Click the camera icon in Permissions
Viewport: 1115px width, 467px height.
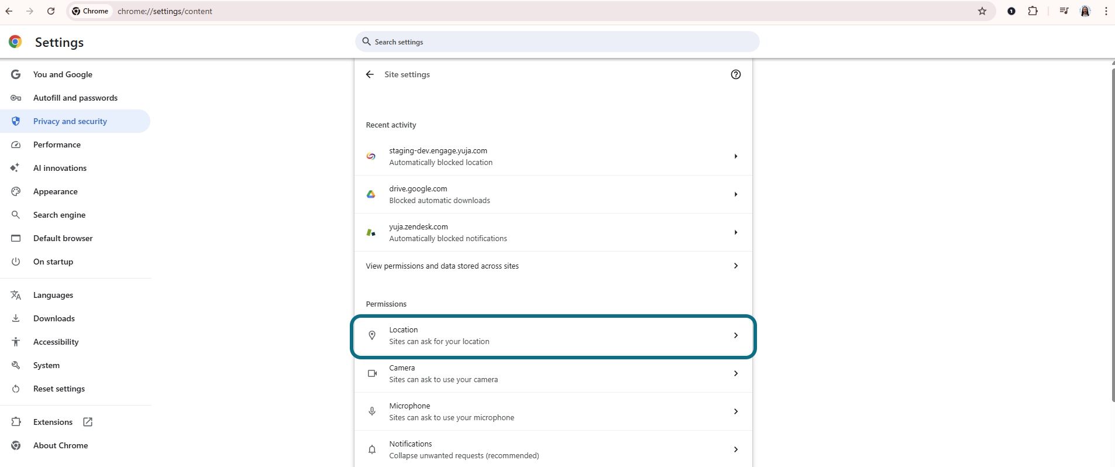point(372,373)
